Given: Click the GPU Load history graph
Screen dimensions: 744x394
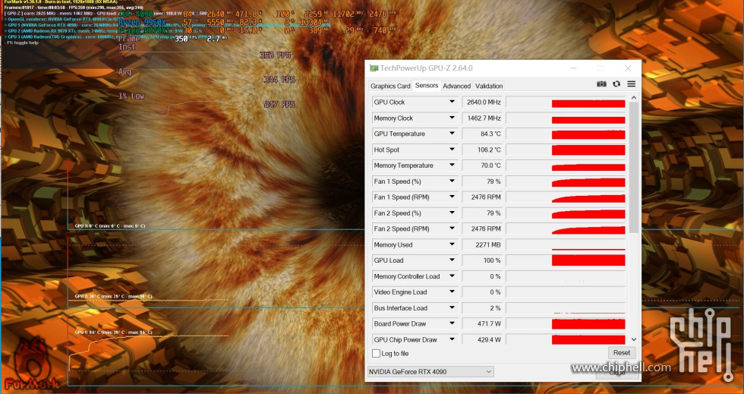Looking at the screenshot, I should [x=566, y=260].
